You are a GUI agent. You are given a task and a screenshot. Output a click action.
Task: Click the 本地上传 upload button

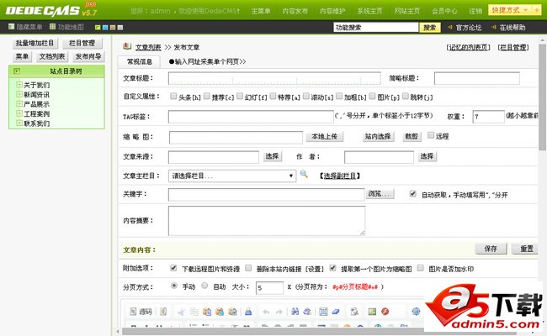pyautogui.click(x=324, y=135)
